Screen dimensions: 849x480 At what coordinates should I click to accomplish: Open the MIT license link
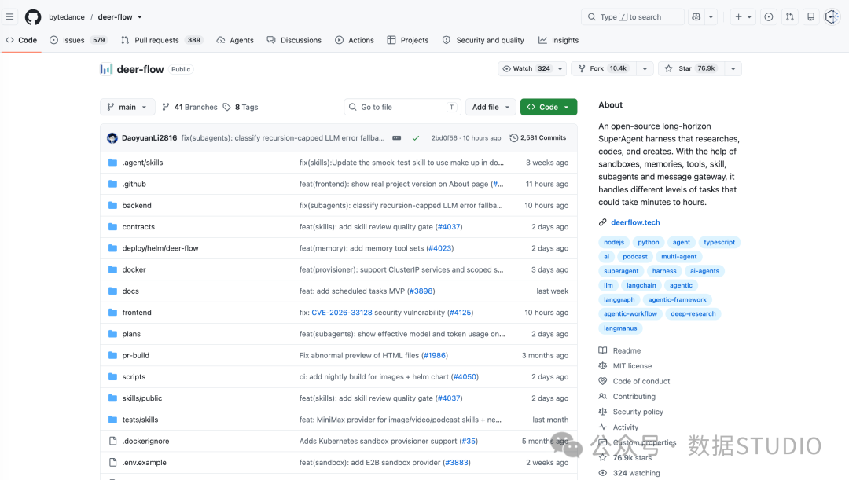tap(632, 366)
